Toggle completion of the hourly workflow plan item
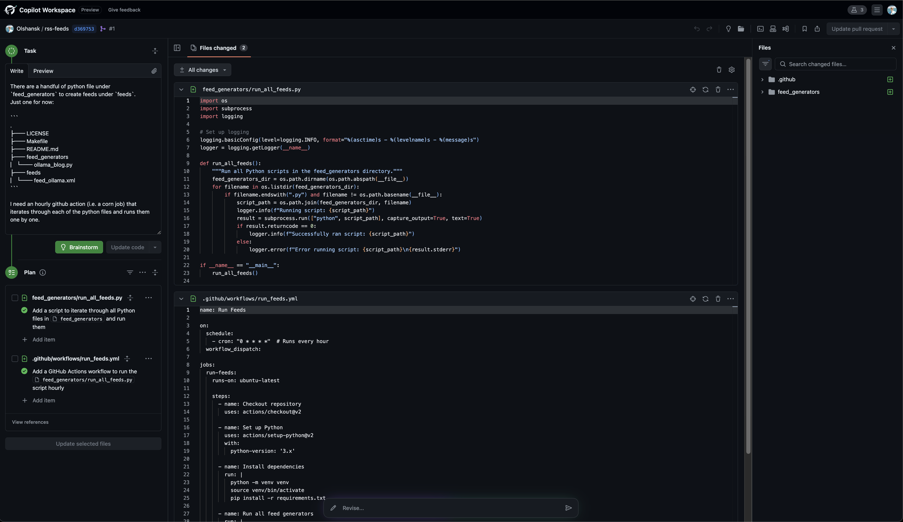 click(24, 371)
